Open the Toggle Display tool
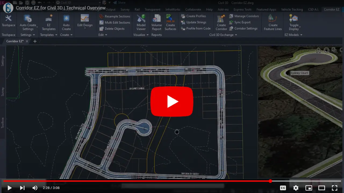Viewport: 344px width, 193px height. [x=294, y=23]
